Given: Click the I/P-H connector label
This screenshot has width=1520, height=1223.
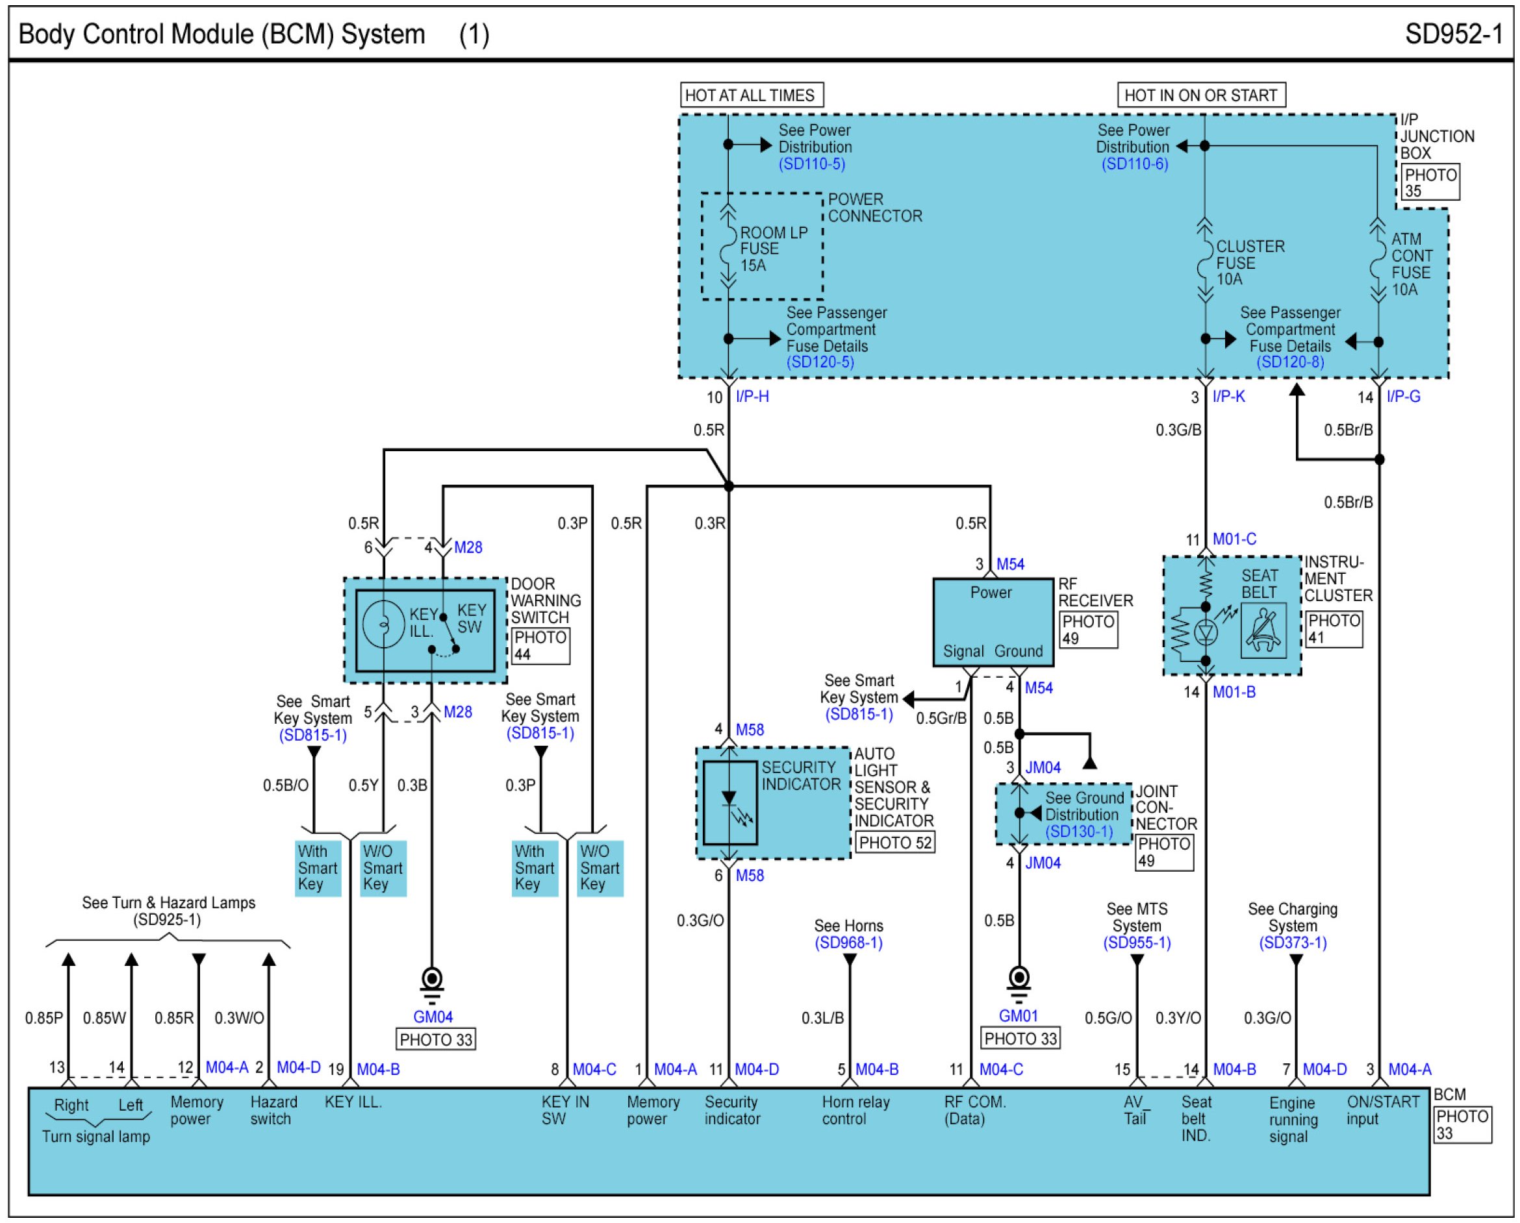Looking at the screenshot, I should (752, 397).
